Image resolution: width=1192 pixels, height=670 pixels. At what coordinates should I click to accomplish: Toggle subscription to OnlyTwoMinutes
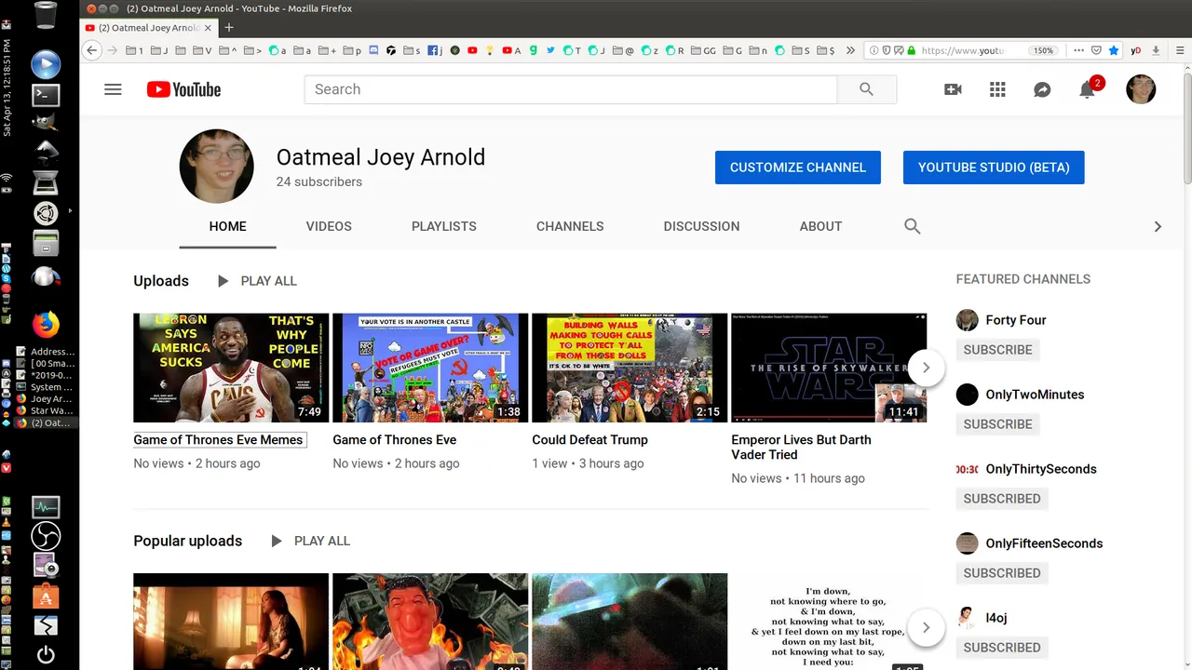coord(997,424)
